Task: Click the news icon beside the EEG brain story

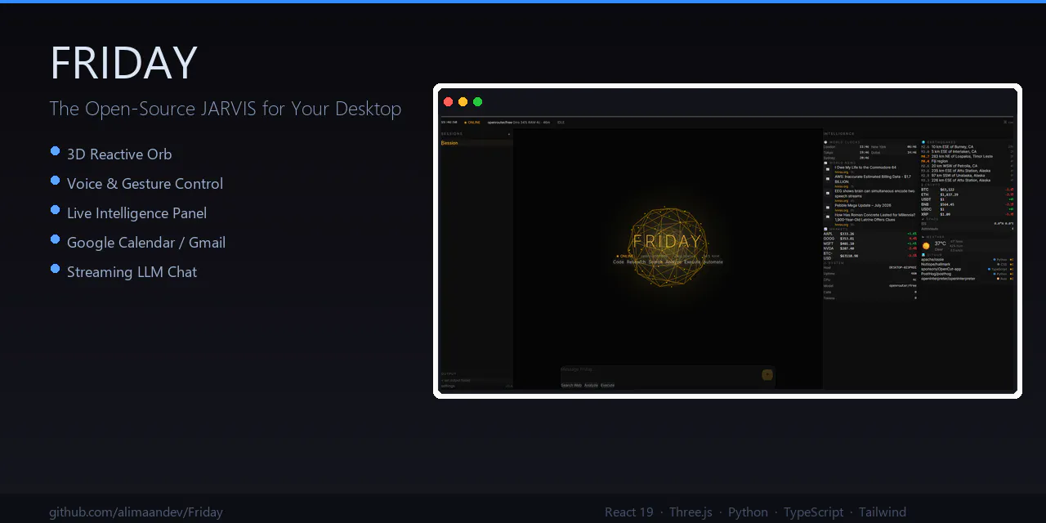Action: point(828,193)
